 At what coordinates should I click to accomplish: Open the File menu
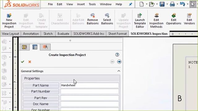pyautogui.click(x=50, y=4)
